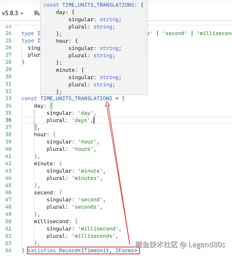Click 'Record' on line 54
Image resolution: width=232 pixels, height=256 pixels.
click(x=68, y=250)
